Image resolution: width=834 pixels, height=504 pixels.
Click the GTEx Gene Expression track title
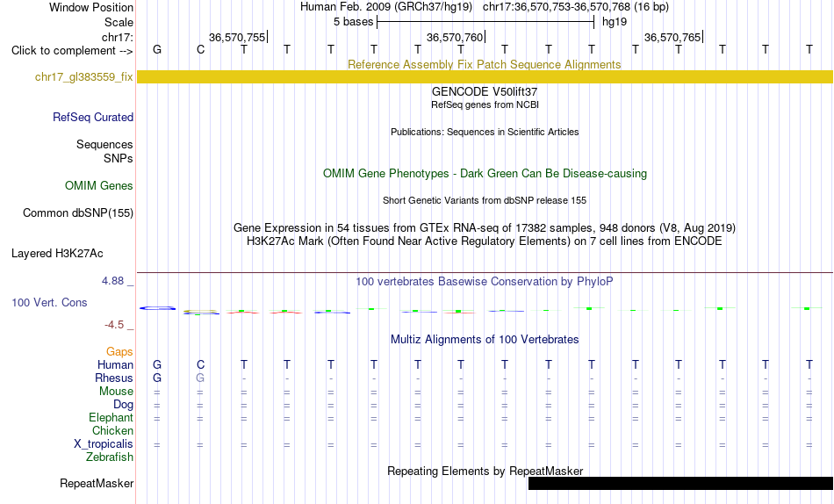click(485, 227)
